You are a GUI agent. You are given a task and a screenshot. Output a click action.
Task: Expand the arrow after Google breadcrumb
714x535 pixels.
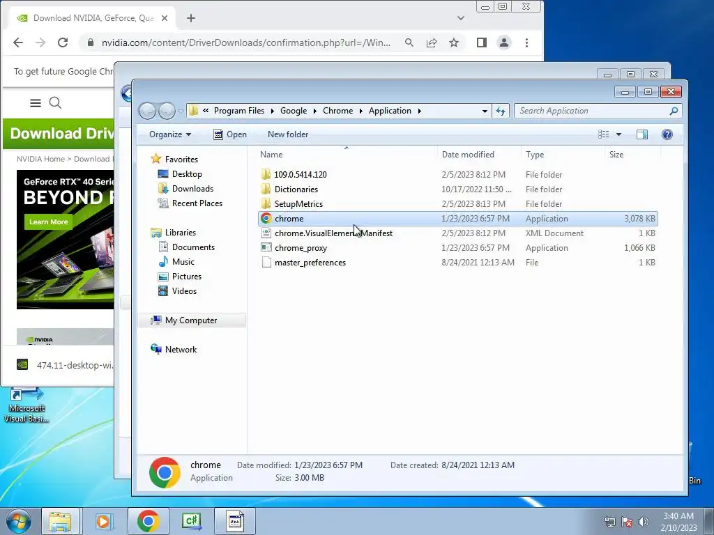[x=314, y=111]
